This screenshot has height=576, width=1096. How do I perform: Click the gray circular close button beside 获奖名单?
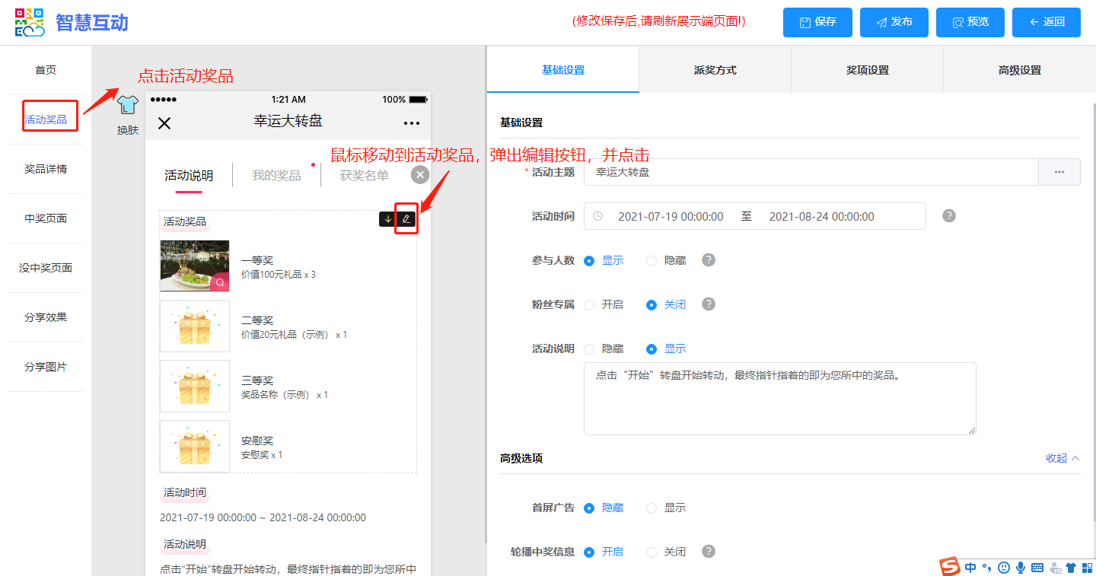419,175
